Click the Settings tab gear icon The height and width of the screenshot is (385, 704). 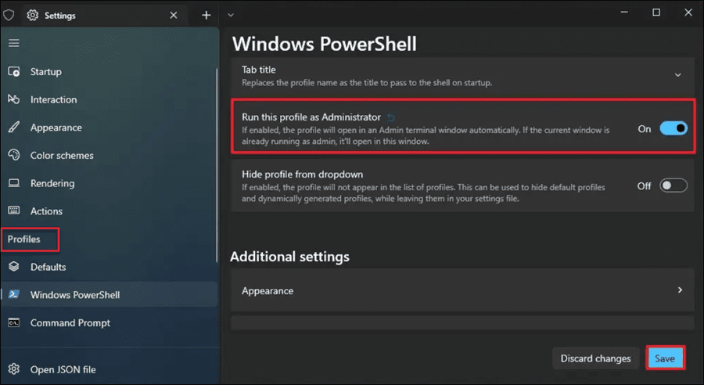click(x=32, y=16)
